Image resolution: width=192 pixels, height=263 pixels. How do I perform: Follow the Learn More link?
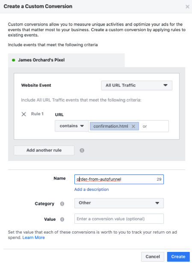coord(34,237)
